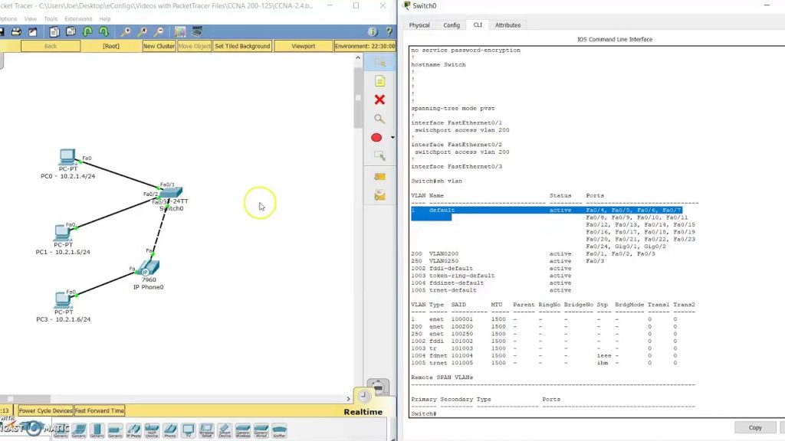Choose the Place Note tool
This screenshot has width=785, height=441.
click(379, 81)
